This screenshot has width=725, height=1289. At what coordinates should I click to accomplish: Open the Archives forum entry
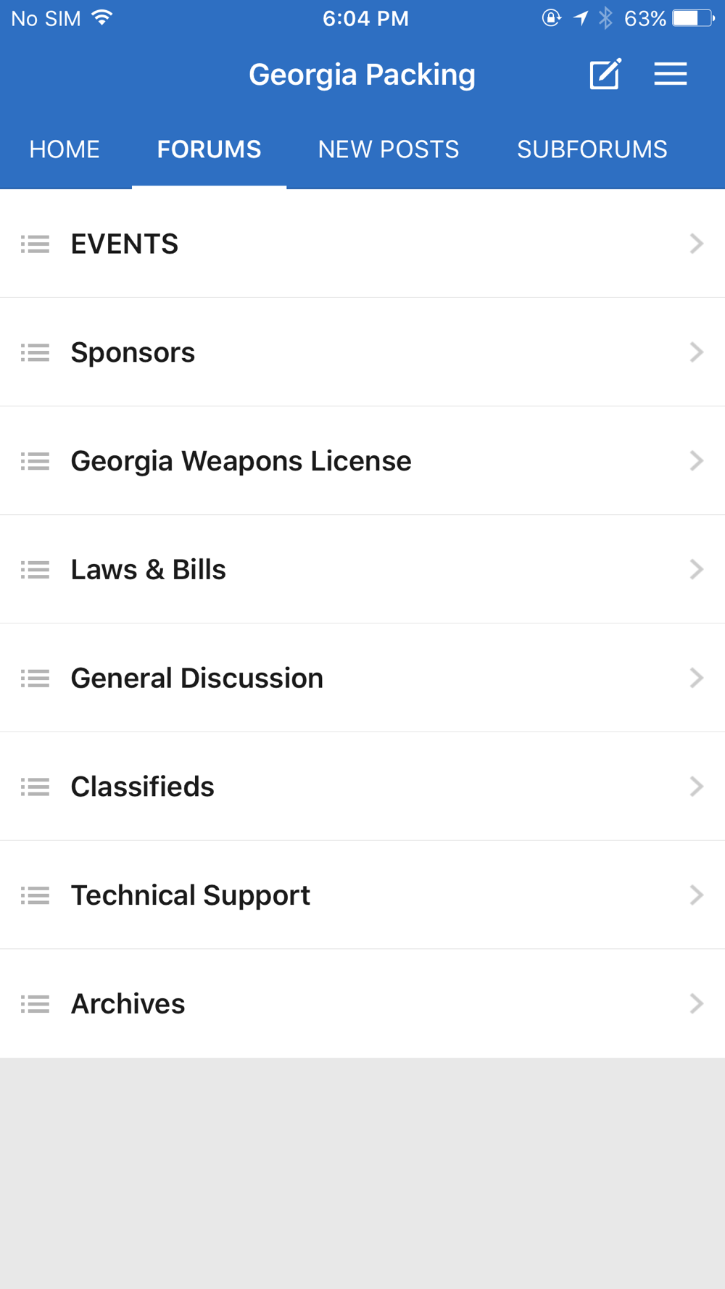362,1003
